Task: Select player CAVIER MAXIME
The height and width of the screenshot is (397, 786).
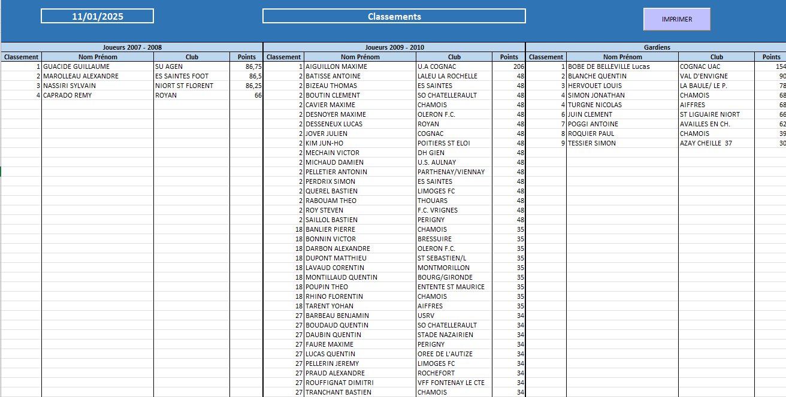Action: point(360,105)
